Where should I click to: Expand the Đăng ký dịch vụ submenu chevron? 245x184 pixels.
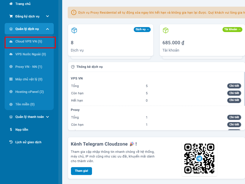point(48,16)
